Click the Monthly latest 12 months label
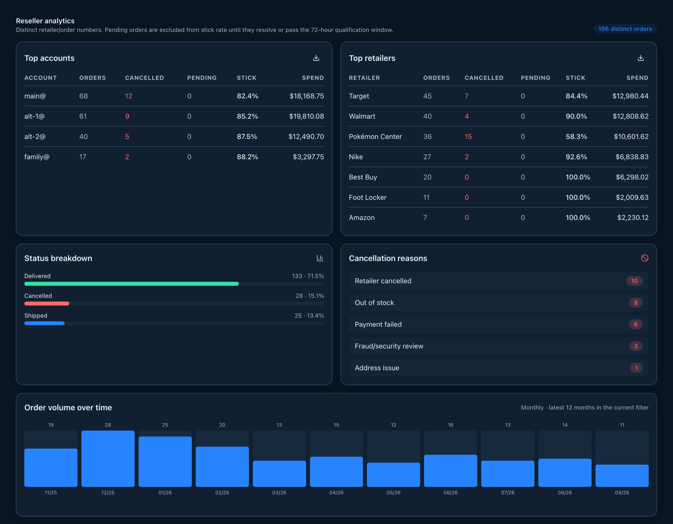Viewport: 673px width, 524px height. [585, 408]
